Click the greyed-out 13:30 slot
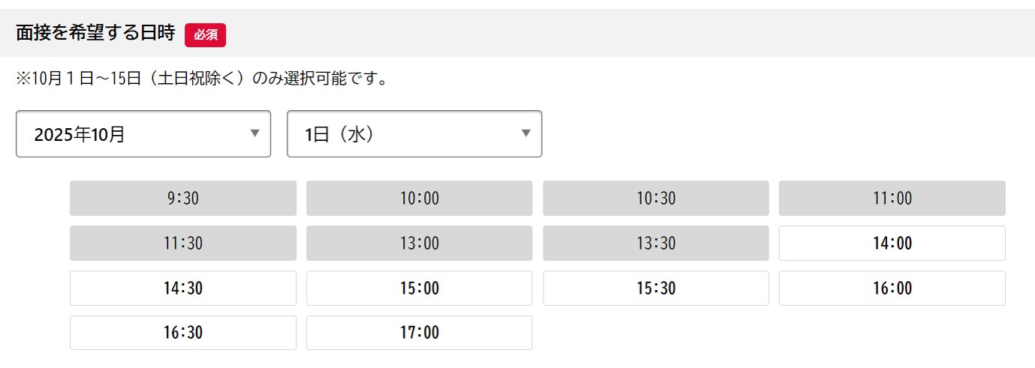Screen dimensions: 1035x368 tap(655, 244)
